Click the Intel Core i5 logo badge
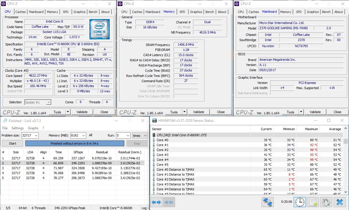This screenshot has width=349, height=210. pos(100,29)
